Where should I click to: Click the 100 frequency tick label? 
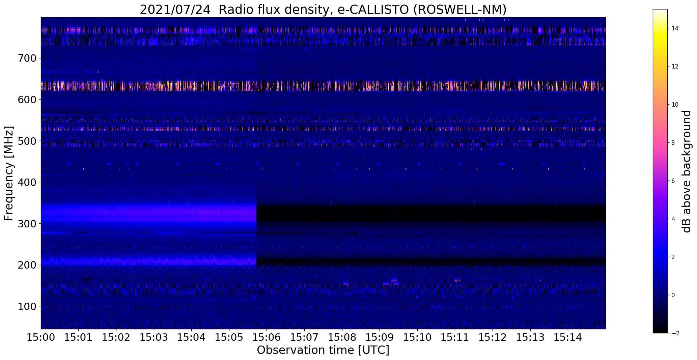27,306
